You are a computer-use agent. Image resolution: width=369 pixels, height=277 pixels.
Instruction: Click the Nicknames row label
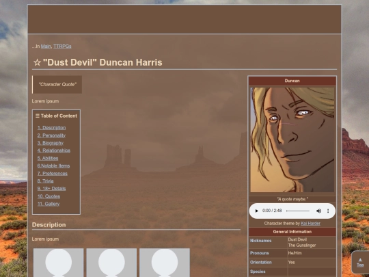coord(261,241)
